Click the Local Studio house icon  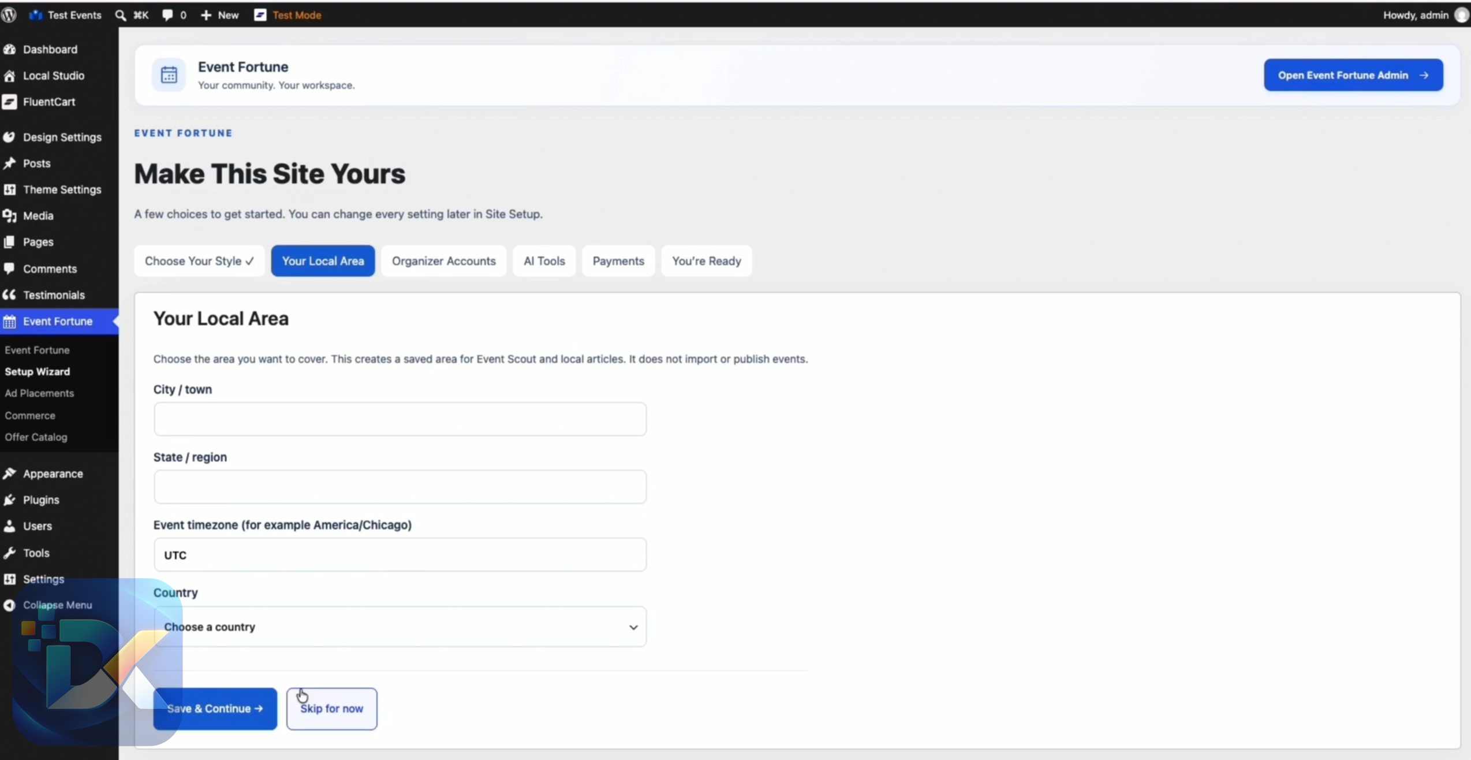[x=9, y=76]
